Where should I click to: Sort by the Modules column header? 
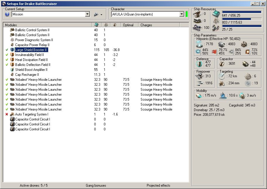coord(47,25)
